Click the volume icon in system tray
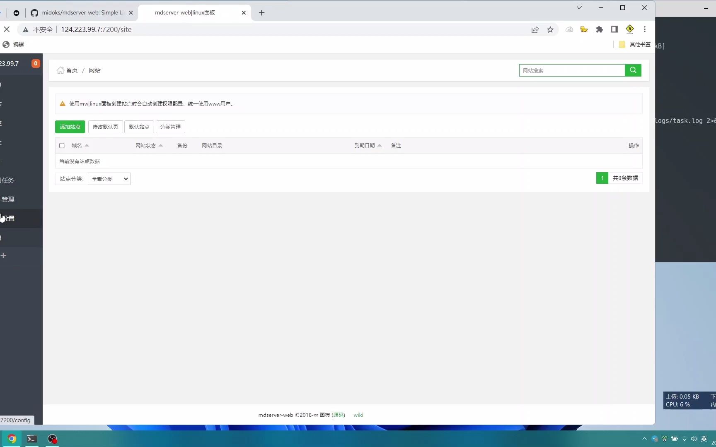 694,439
